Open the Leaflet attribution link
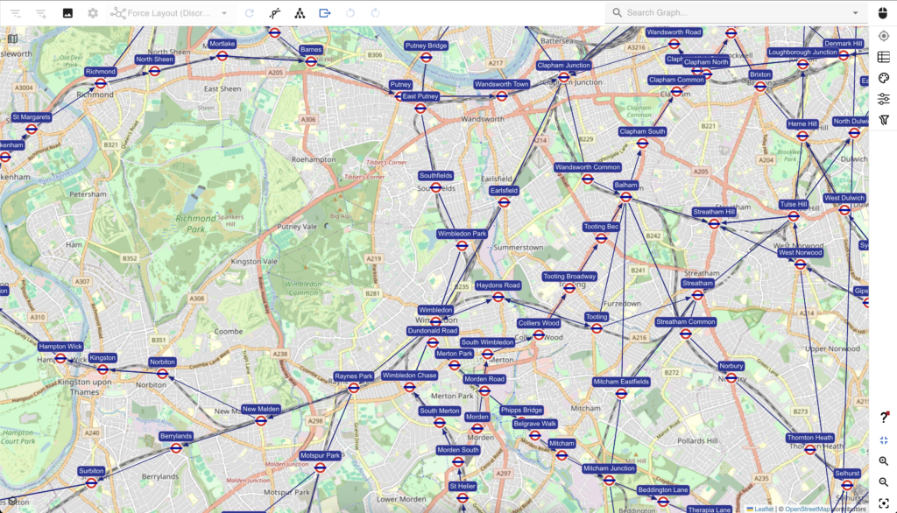 pos(764,509)
